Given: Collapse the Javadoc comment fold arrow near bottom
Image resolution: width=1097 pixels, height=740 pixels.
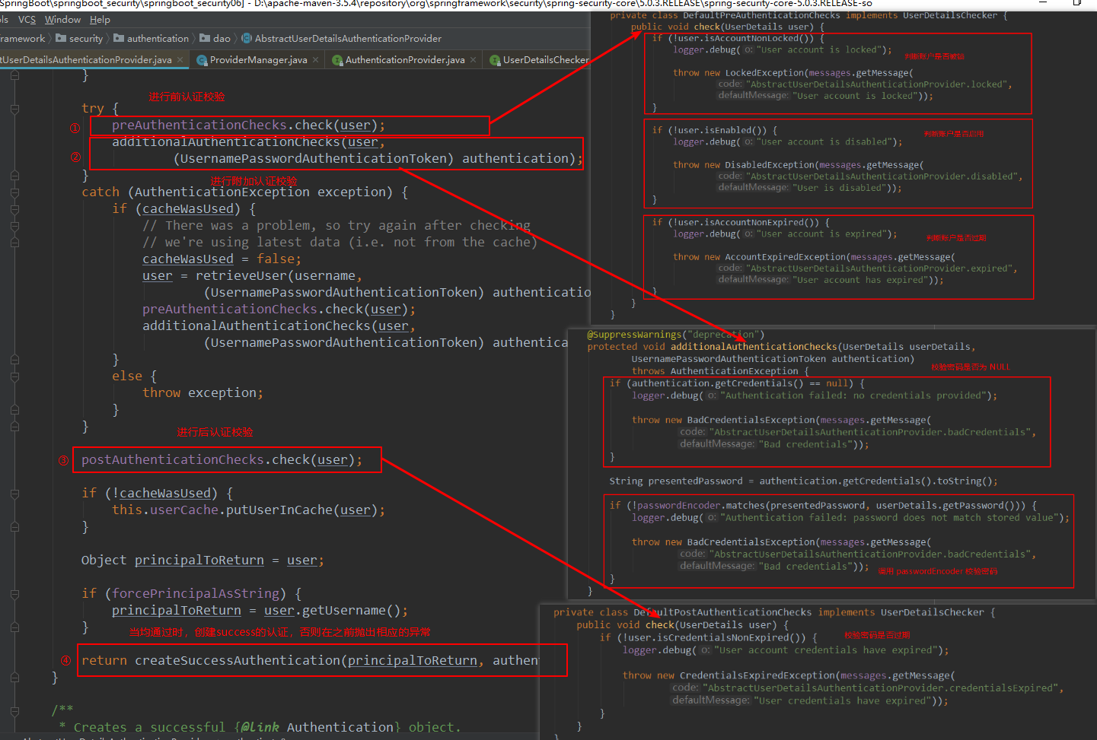Looking at the screenshot, I should pos(15,709).
